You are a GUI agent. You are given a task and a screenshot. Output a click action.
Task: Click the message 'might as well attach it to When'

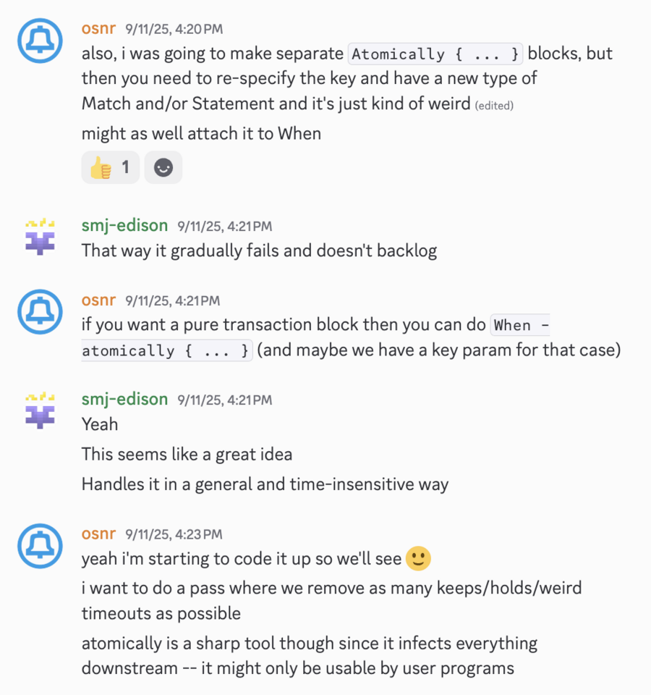201,133
